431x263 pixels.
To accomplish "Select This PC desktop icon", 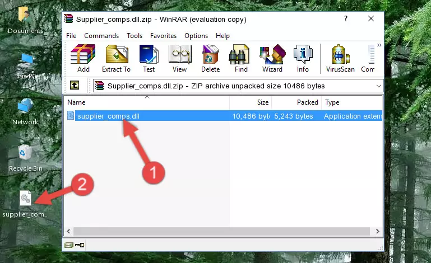I will (25, 66).
